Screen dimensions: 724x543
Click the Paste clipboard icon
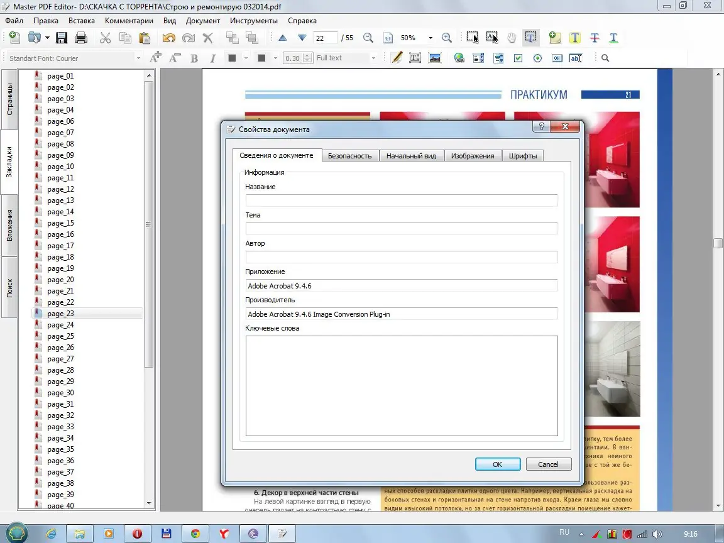coord(145,38)
